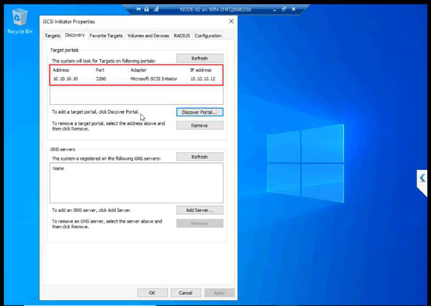The image size is (431, 306).
Task: Click the NODE-02 on WIN-2HFQJ66KU3A session title
Action: pos(216,10)
